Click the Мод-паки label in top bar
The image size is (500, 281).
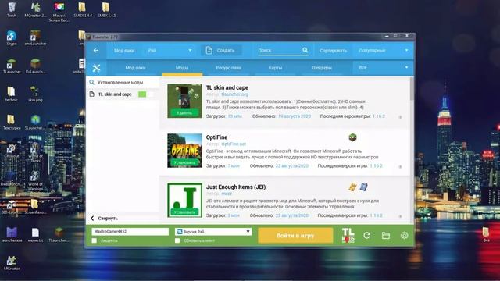coord(124,50)
